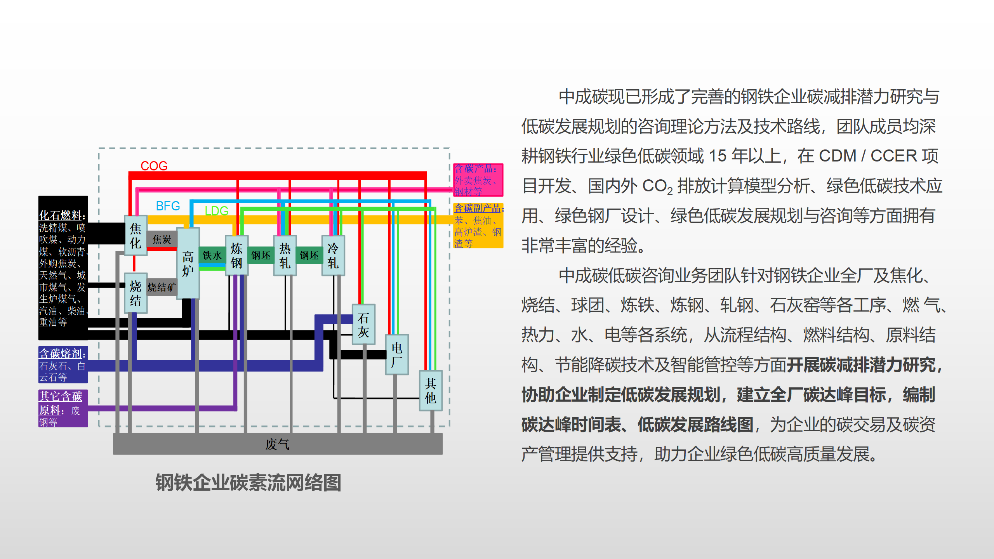Viewport: 994px width, 559px height.
Task: Click the 铁水 flow label
Action: click(x=212, y=255)
